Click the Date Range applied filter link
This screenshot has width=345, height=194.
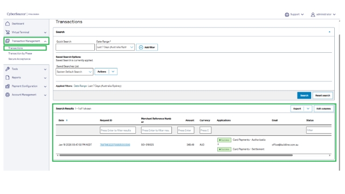pyautogui.click(x=80, y=86)
